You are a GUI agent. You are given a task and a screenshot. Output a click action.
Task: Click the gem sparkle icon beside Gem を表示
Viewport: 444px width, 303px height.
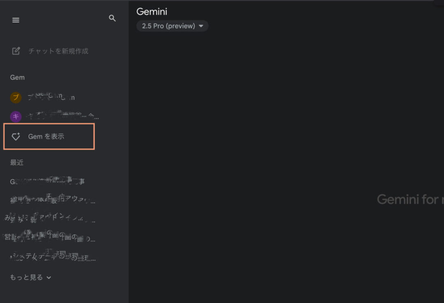click(16, 137)
